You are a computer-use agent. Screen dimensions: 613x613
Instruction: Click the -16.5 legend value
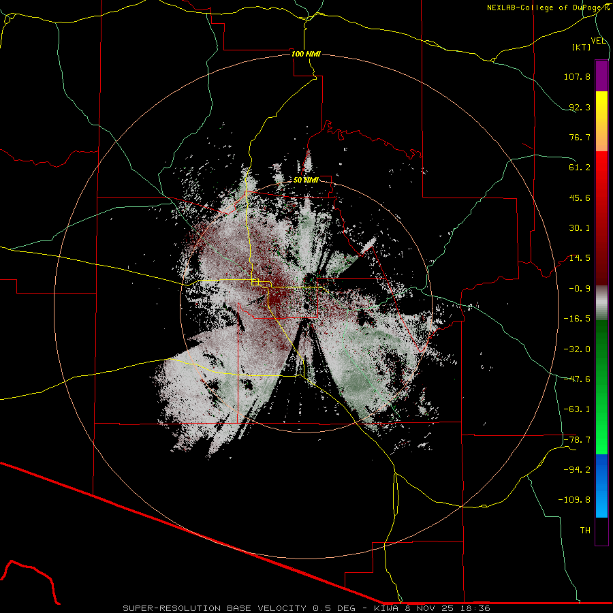coord(577,319)
